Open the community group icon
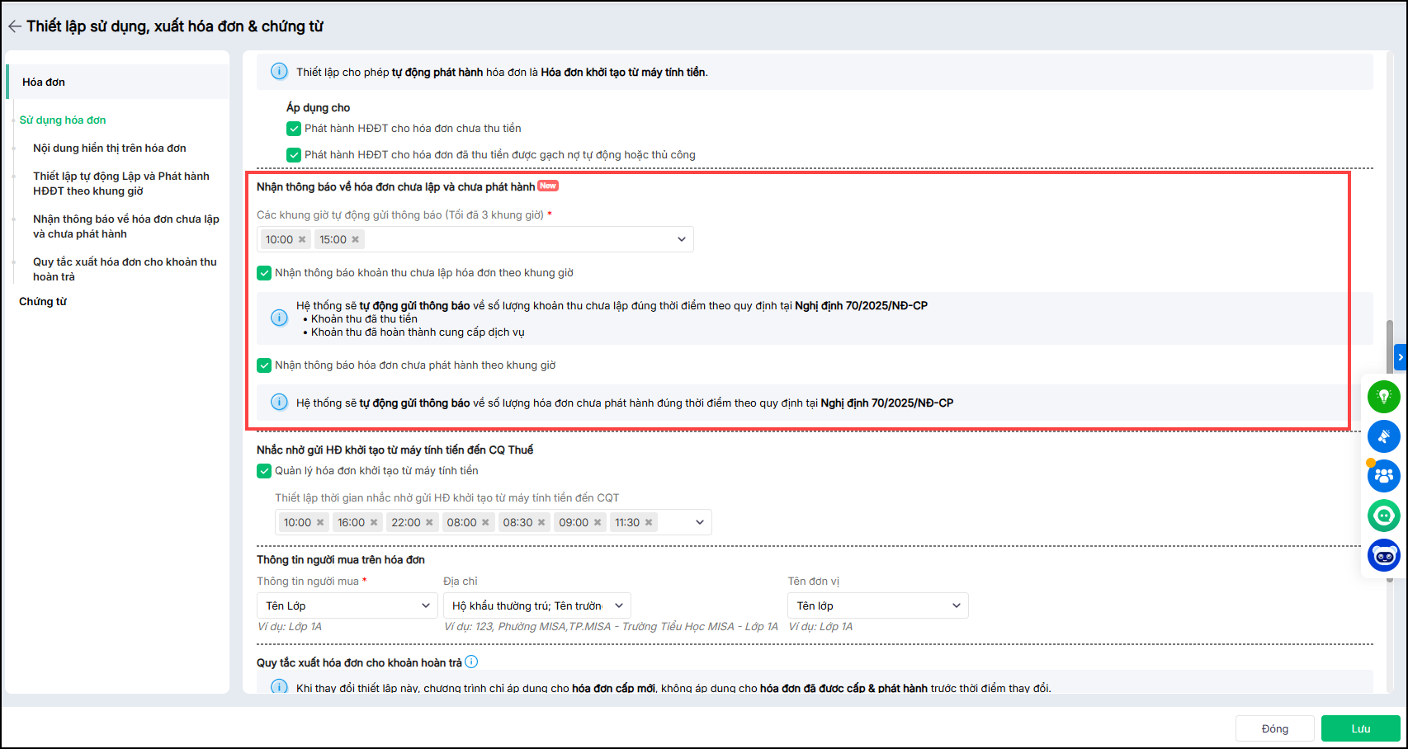Screen dimensions: 1408x749 1383,476
